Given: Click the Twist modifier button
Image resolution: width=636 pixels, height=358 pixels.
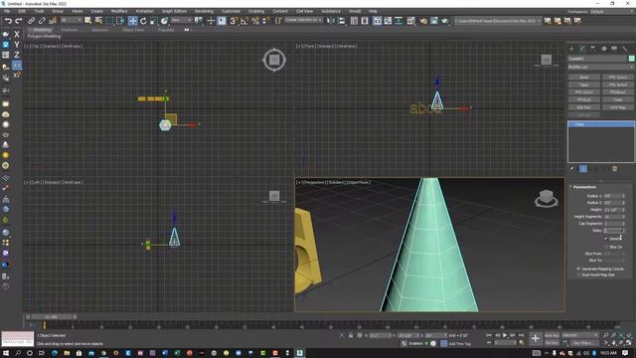Looking at the screenshot, I should pos(618,99).
